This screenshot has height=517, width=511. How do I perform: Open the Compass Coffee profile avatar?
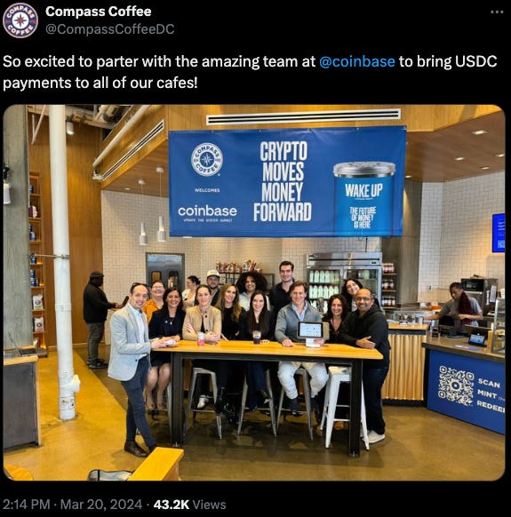coord(20,20)
